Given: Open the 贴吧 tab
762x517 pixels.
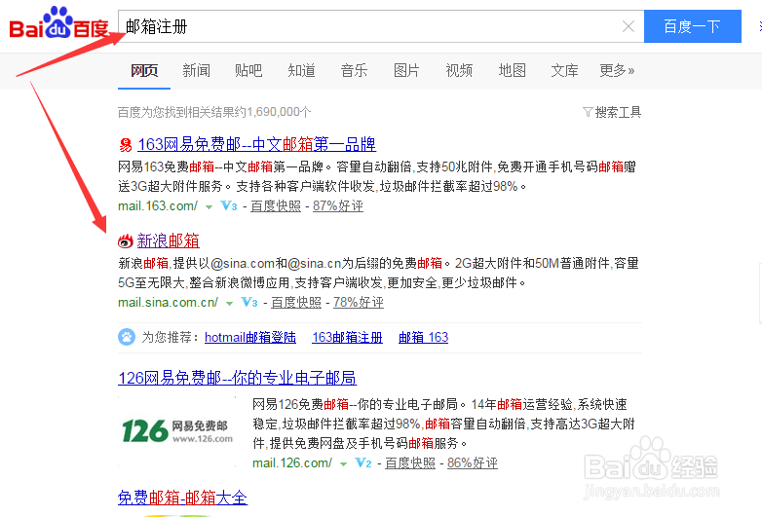Looking at the screenshot, I should coord(248,71).
